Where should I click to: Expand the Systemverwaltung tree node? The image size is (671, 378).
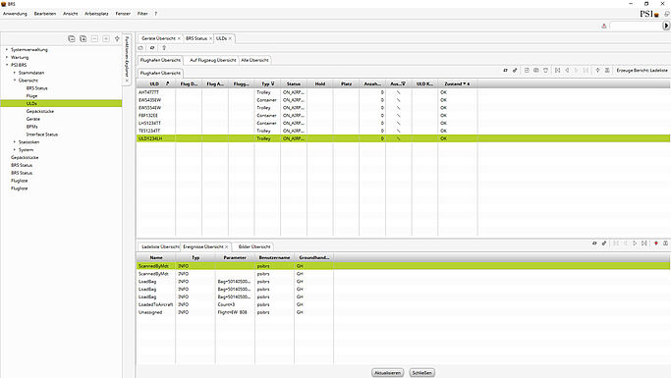coord(7,50)
